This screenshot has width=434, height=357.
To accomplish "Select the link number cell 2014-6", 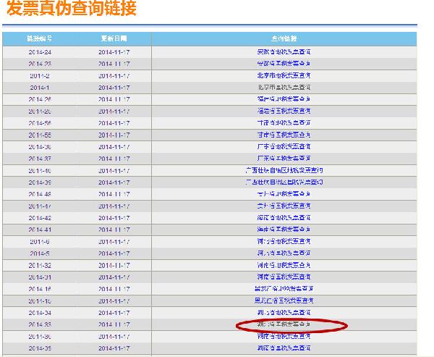I will coord(40,241).
